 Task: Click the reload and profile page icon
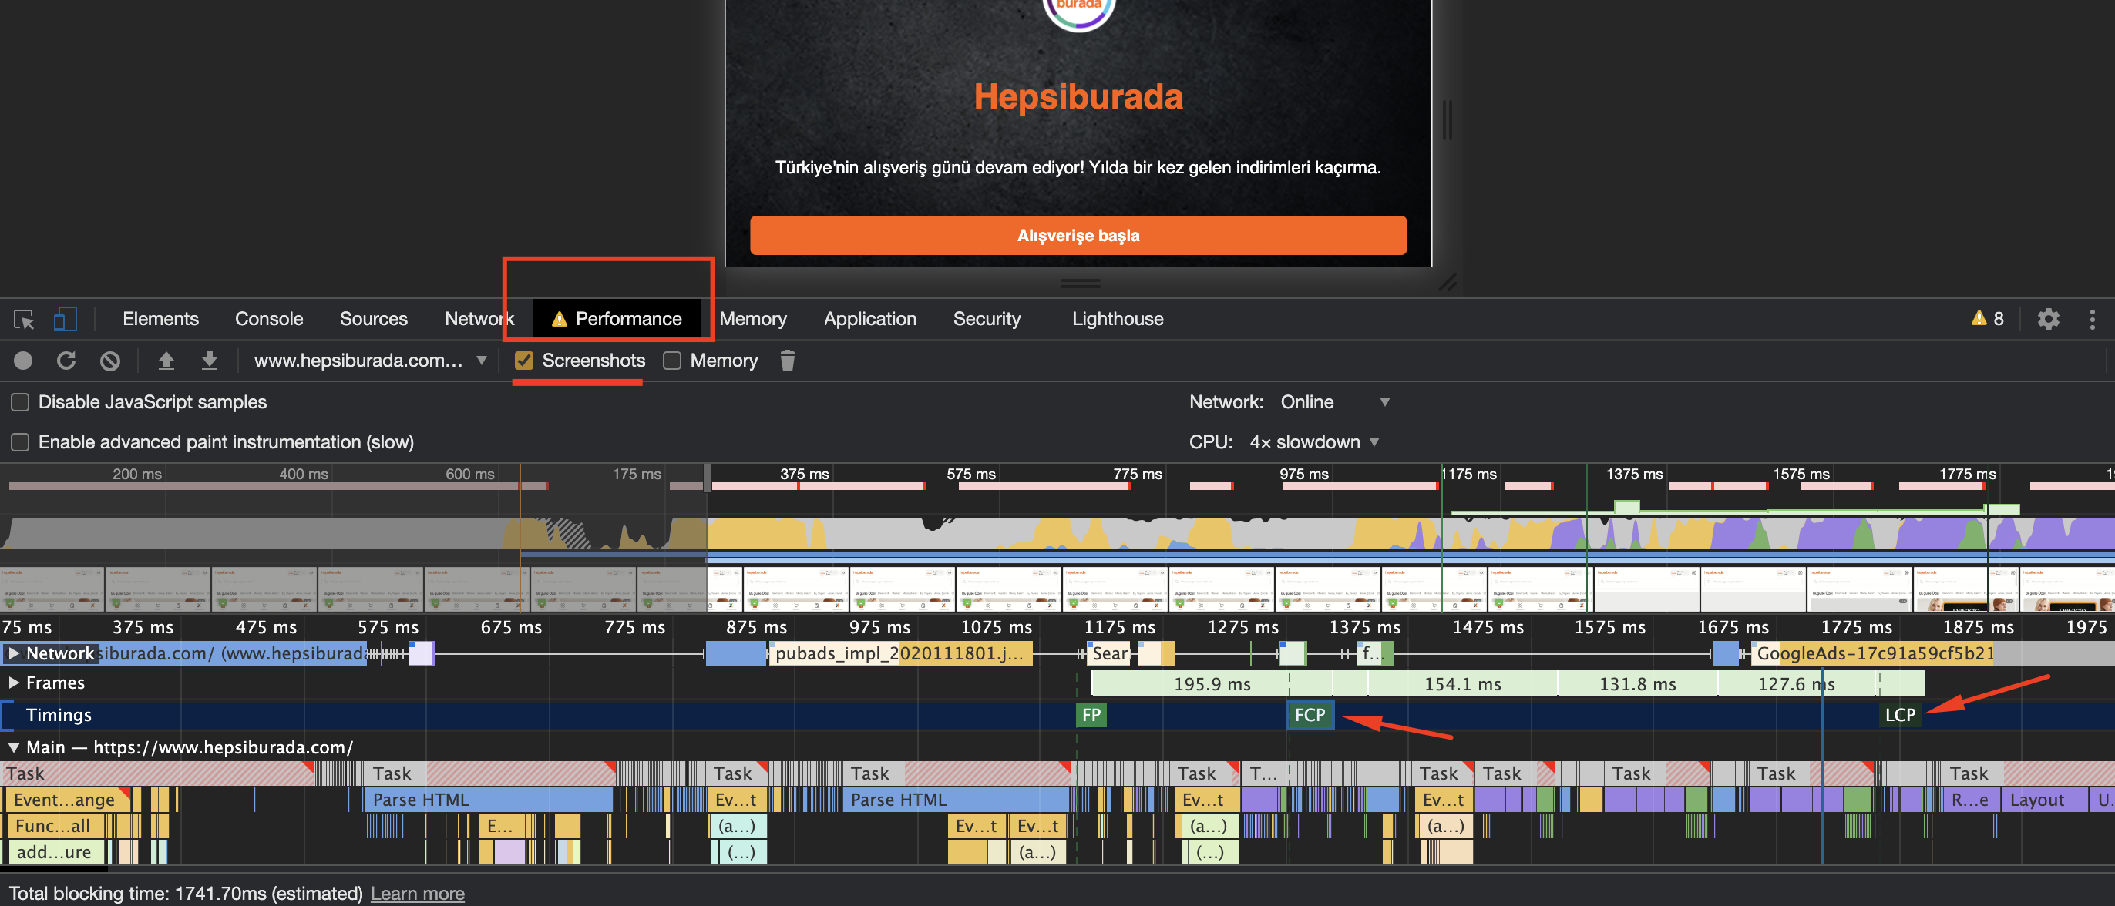click(66, 361)
